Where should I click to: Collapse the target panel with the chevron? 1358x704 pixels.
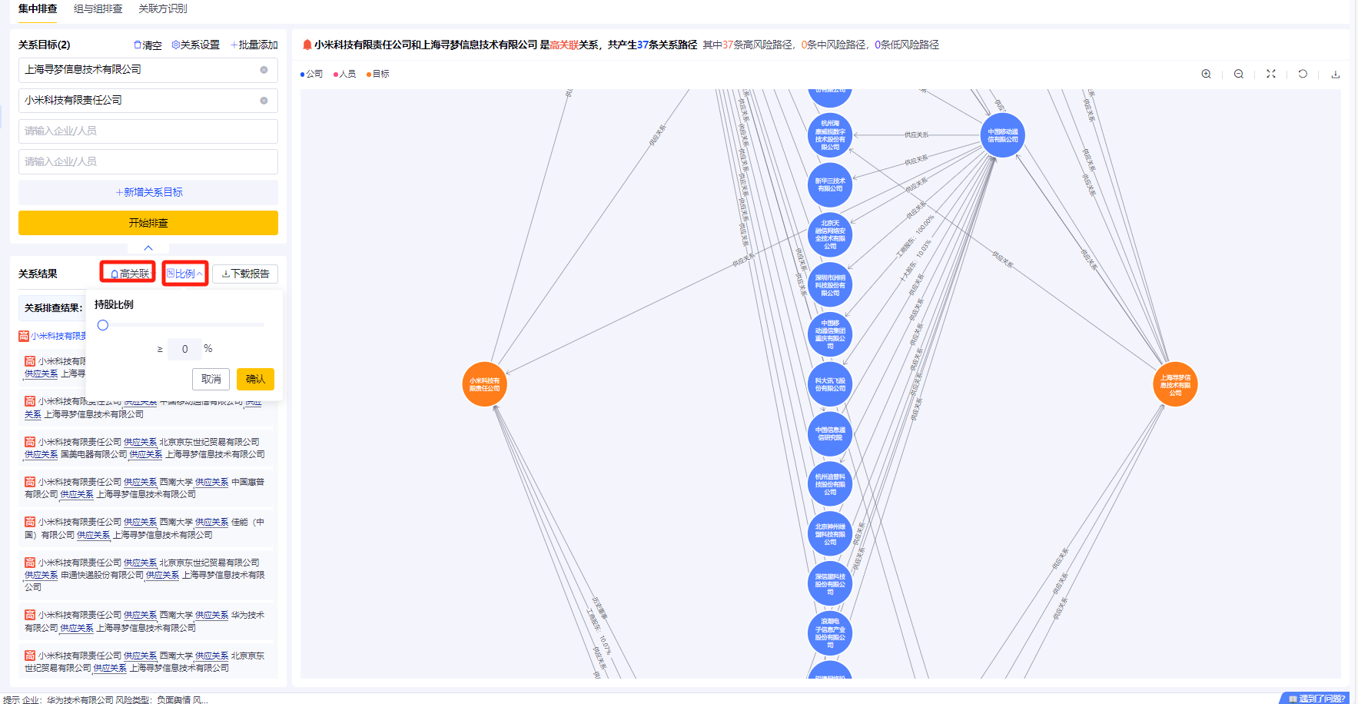click(x=148, y=248)
